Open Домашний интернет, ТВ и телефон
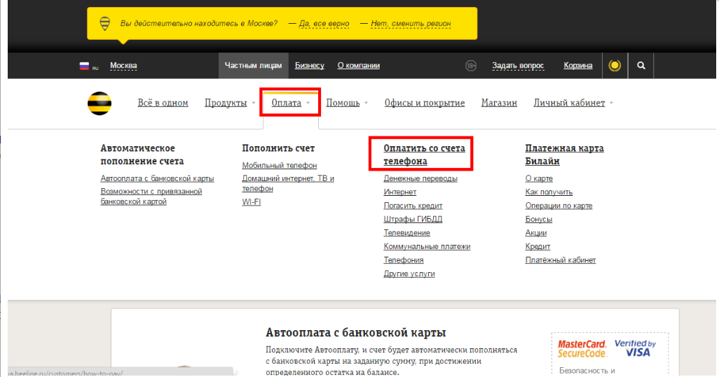719x377 pixels. click(288, 183)
